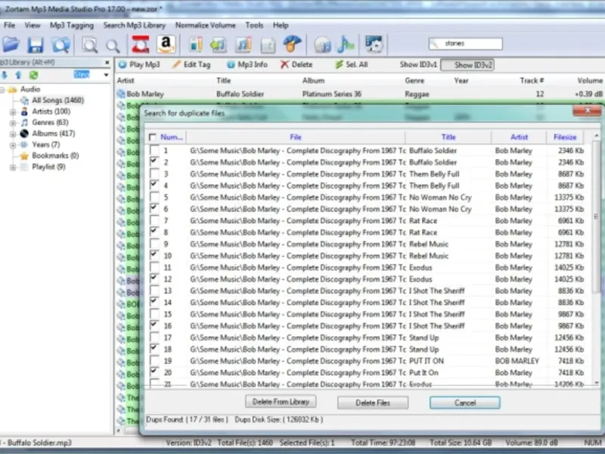Save library with the floppy disk icon
605x454 pixels.
pos(36,45)
